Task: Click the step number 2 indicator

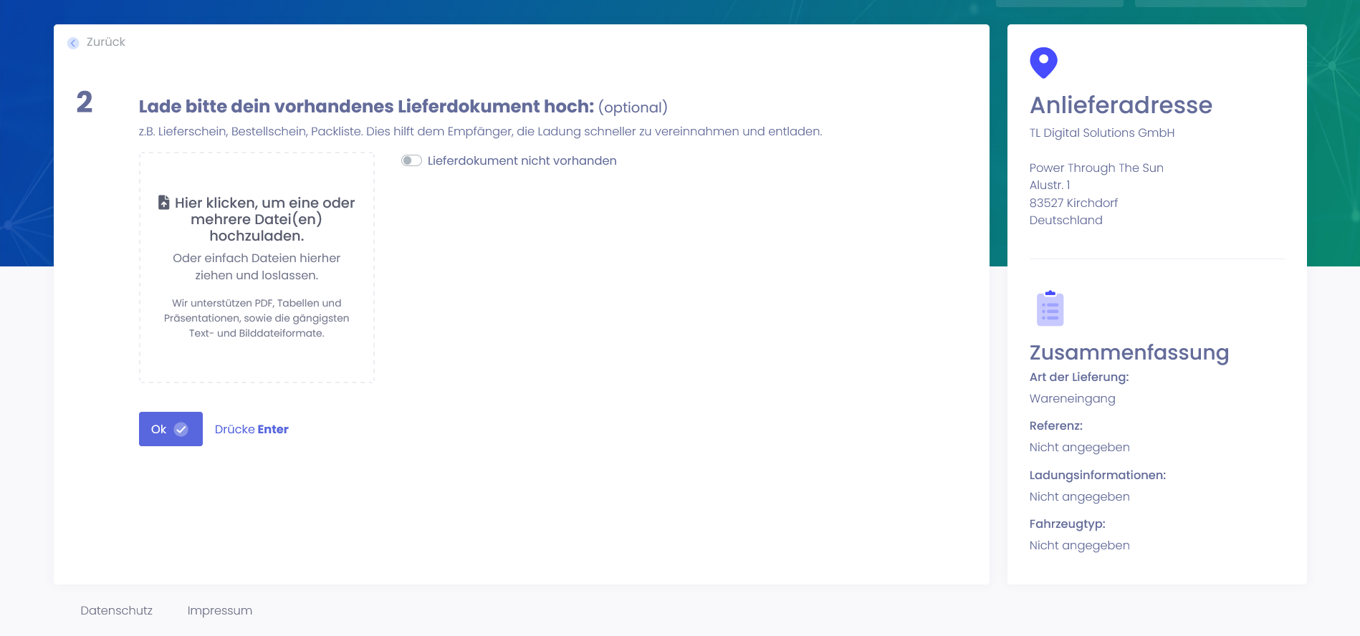Action: [x=85, y=102]
